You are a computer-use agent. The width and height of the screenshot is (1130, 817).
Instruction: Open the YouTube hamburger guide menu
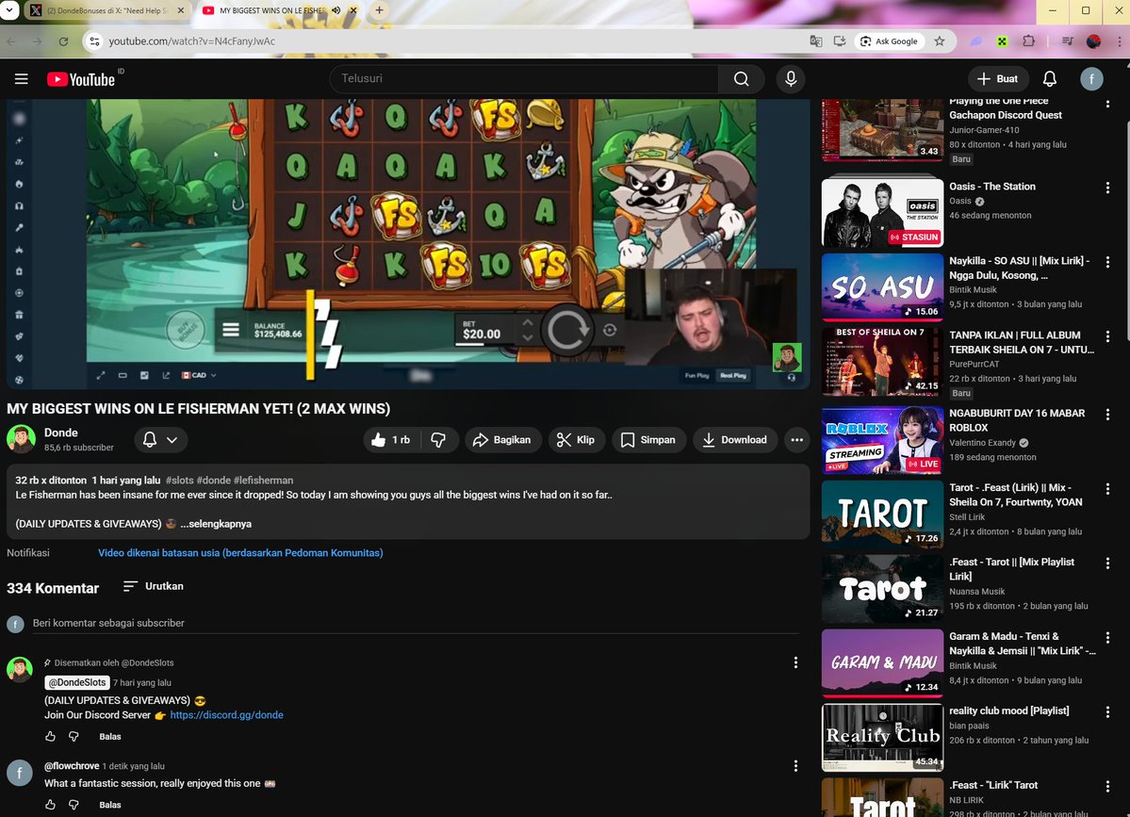tap(21, 79)
